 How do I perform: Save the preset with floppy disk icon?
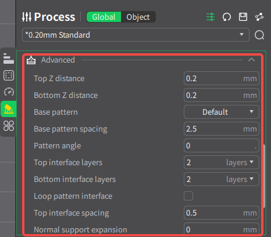pos(243,17)
